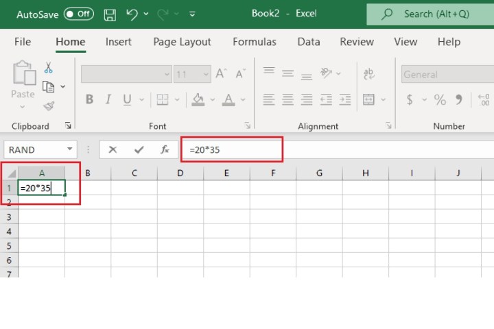This screenshot has height=329, width=494.
Task: Expand the Name Box dropdown showing RAND
Action: [70, 149]
